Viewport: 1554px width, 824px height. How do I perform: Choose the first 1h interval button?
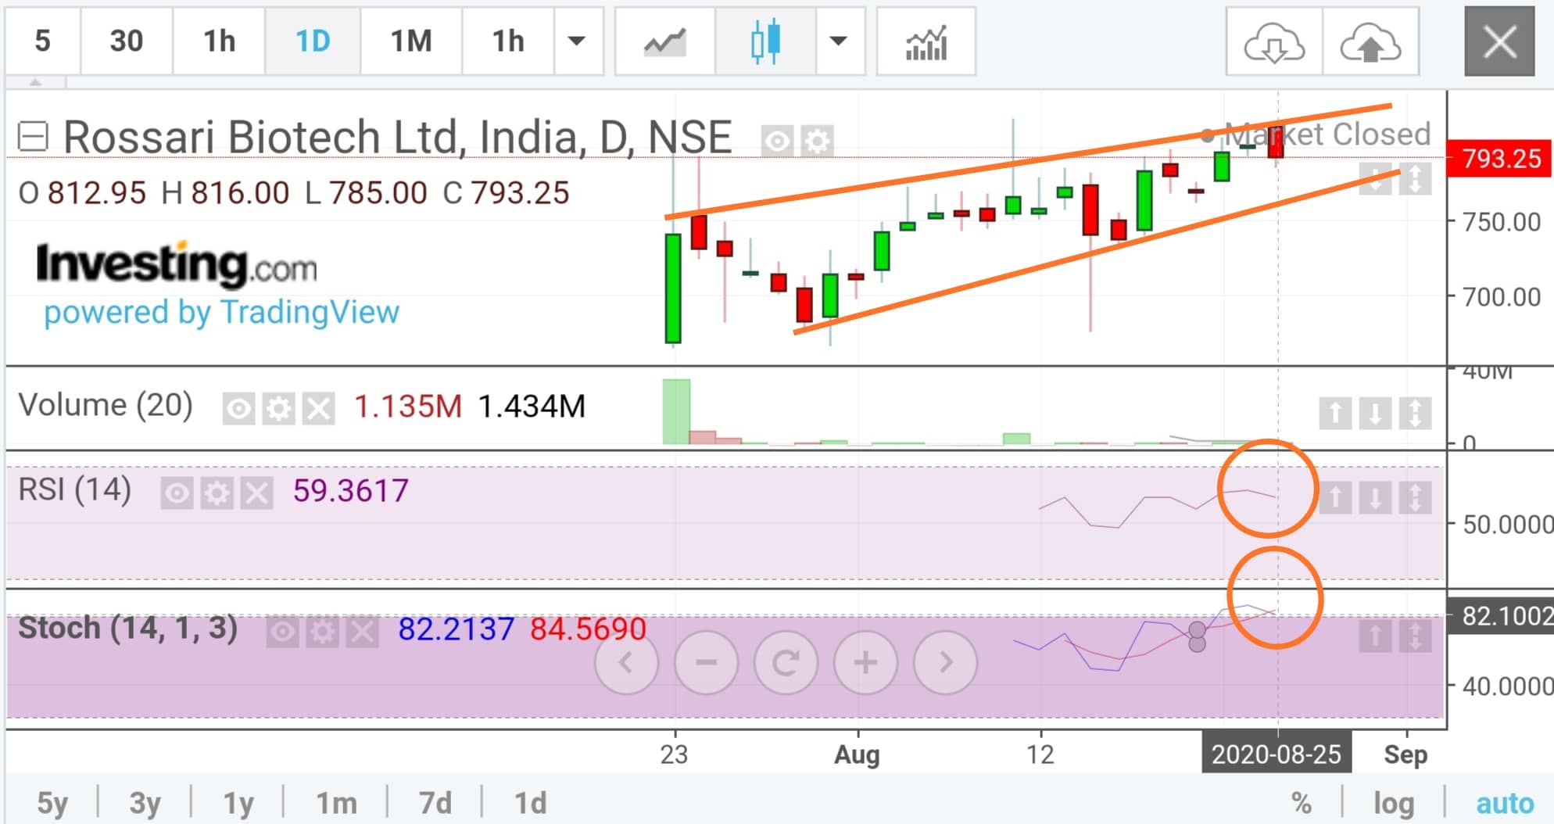click(x=219, y=41)
